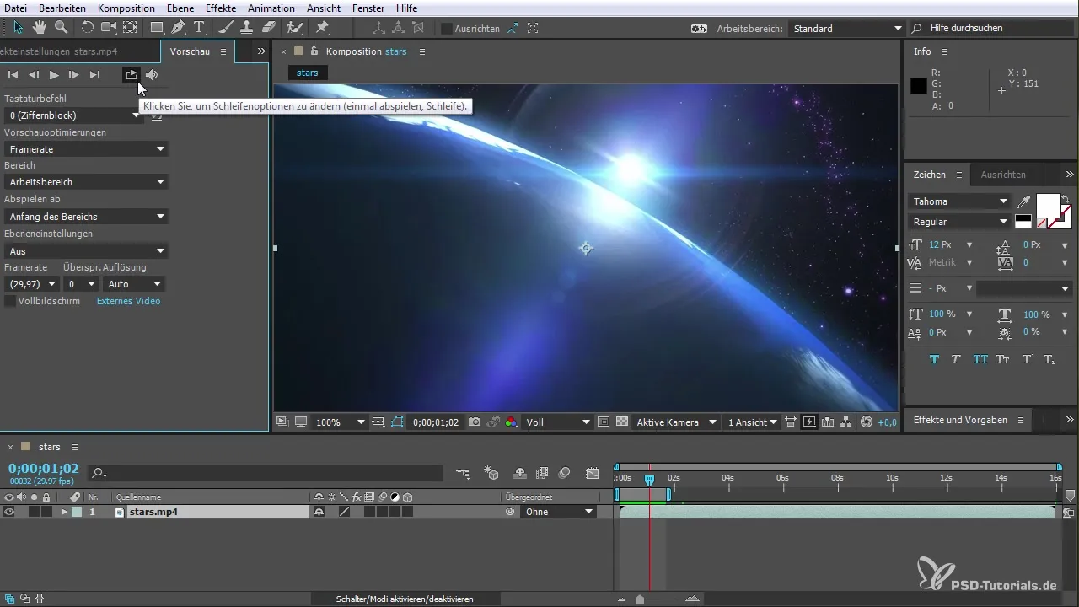Viewport: 1079px width, 607px height.
Task: Select the Clone Stamp tool
Action: (245, 28)
